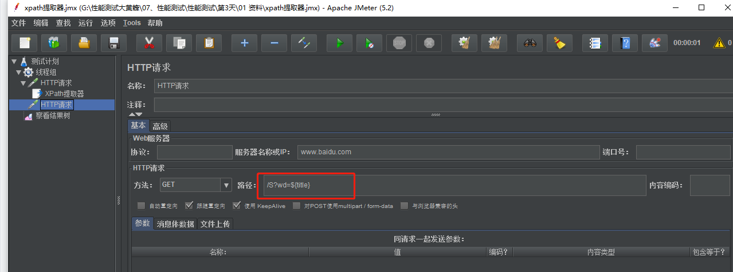Screen dimensions: 733x272
Task: Open the 编辑 menu
Action: [x=41, y=23]
